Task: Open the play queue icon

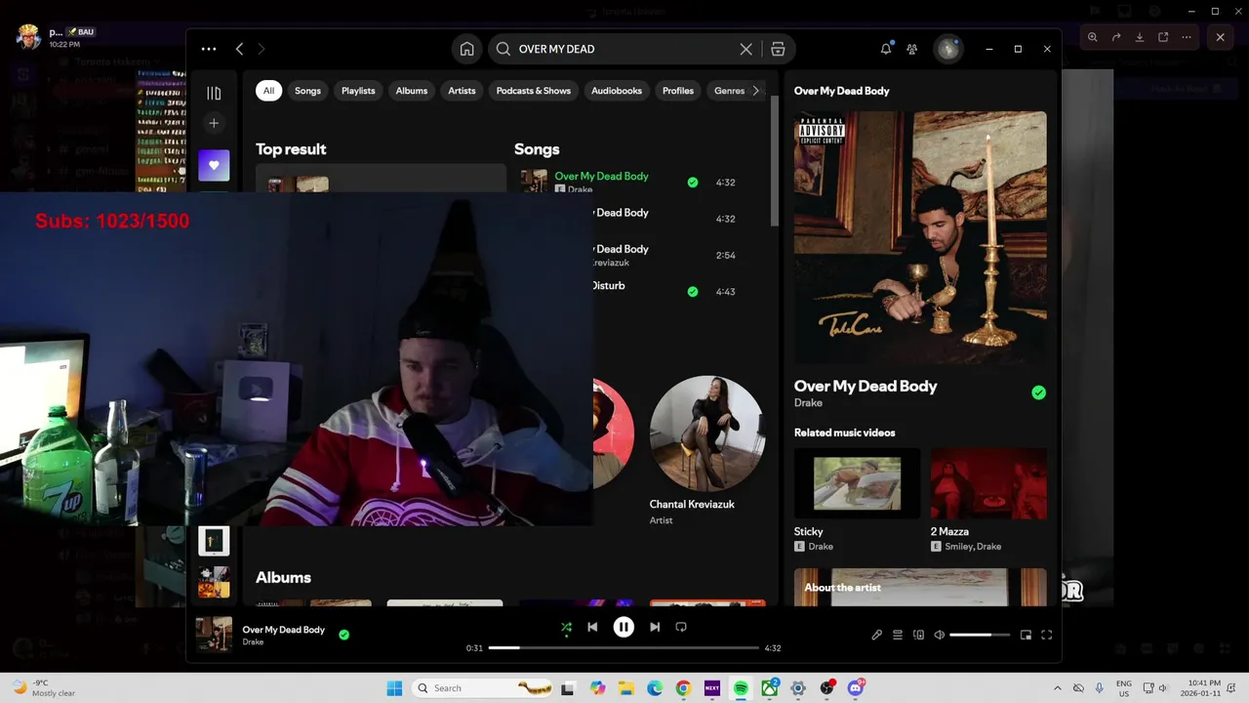Action: [898, 635]
